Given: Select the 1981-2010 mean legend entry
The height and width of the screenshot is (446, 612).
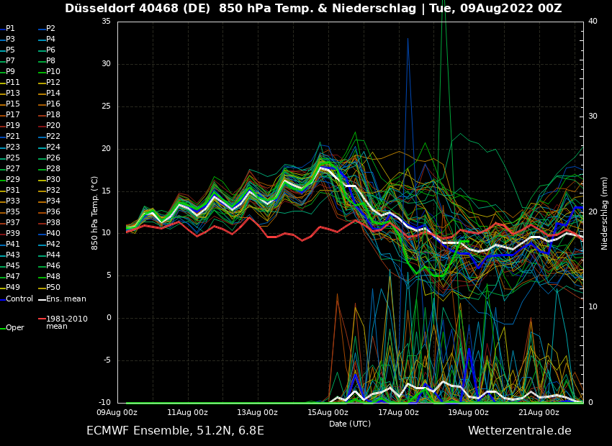Looking at the screenshot, I should point(66,322).
